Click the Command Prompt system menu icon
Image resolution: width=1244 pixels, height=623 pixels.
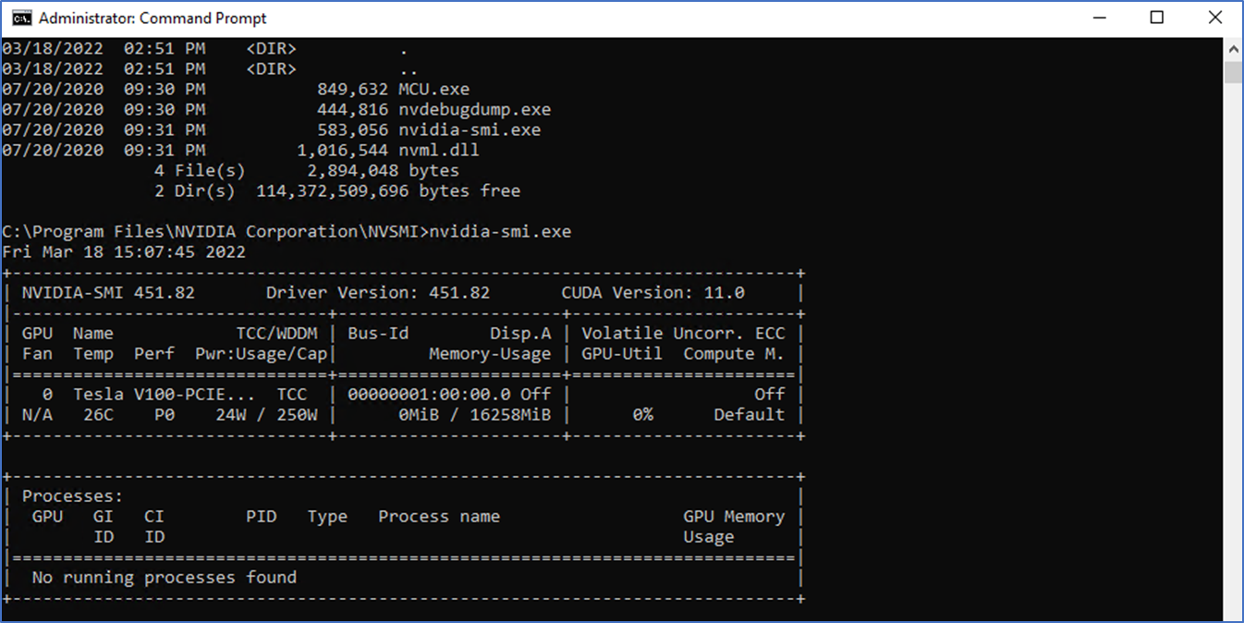tap(21, 18)
